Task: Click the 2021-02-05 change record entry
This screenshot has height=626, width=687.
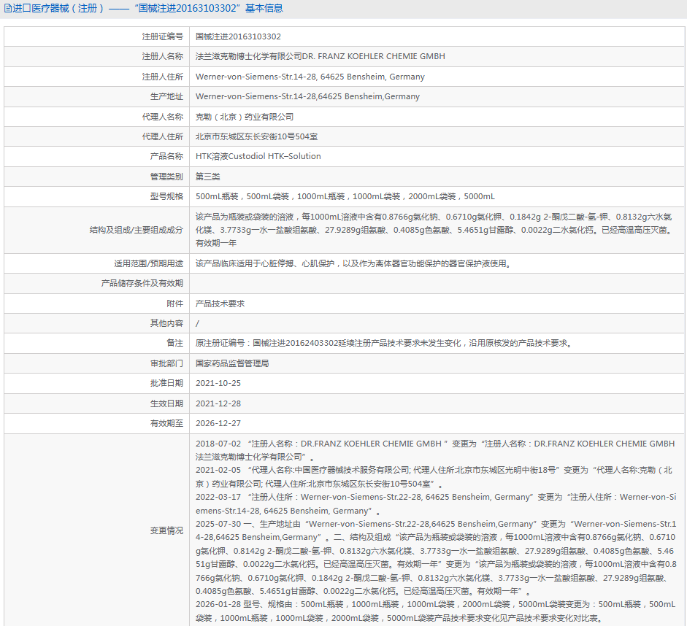Action: 434,476
